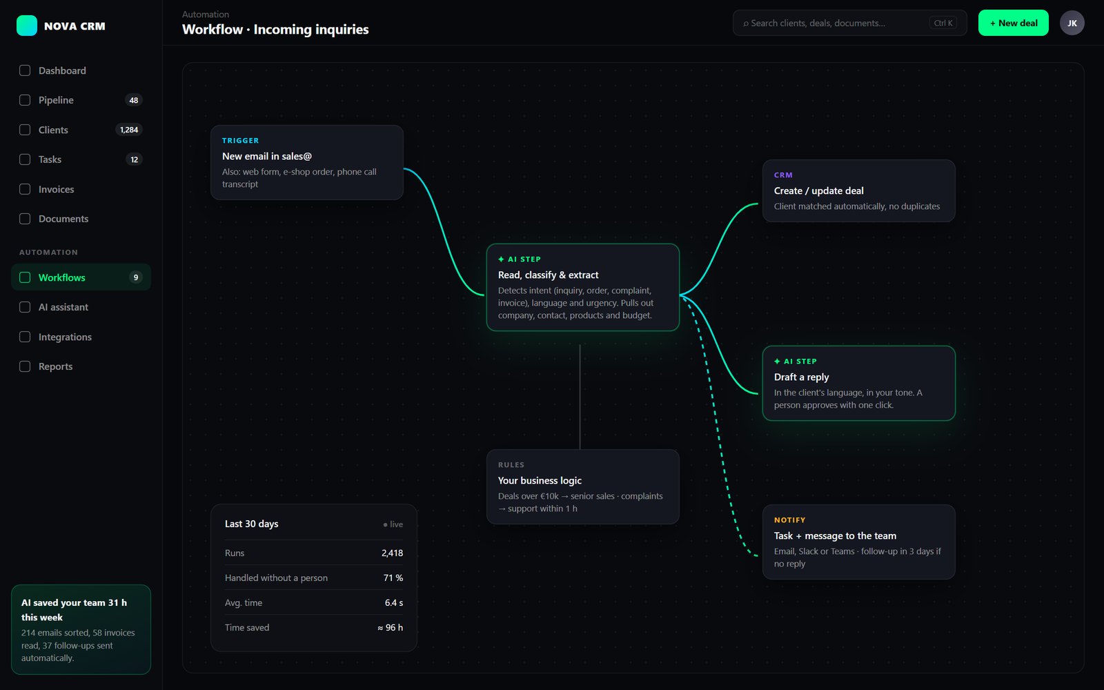Viewport: 1104px width, 690px height.
Task: Open the JK user avatar
Action: click(x=1072, y=23)
